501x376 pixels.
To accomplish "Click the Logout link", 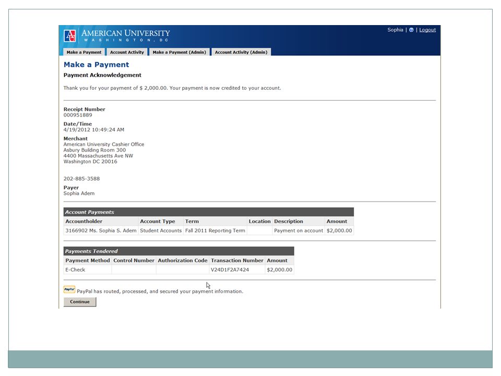I will pos(427,30).
